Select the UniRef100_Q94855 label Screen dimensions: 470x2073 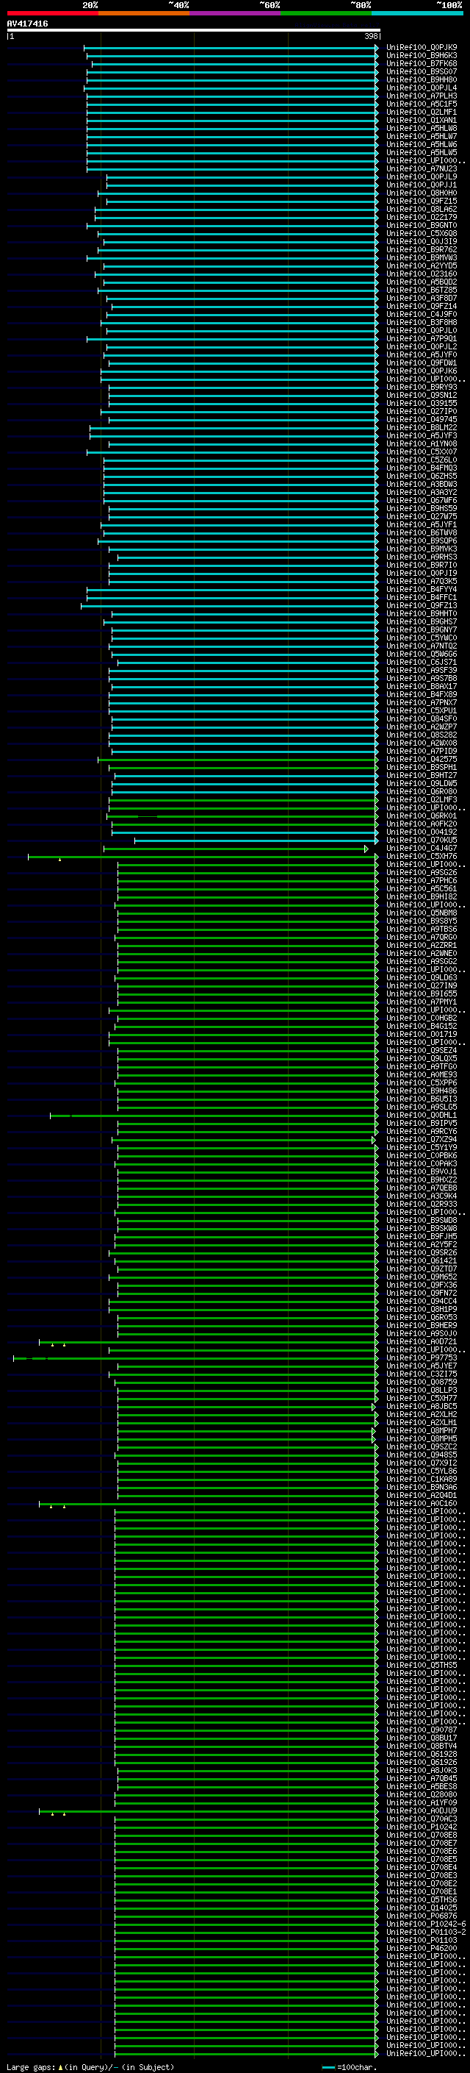[x=422, y=1455]
